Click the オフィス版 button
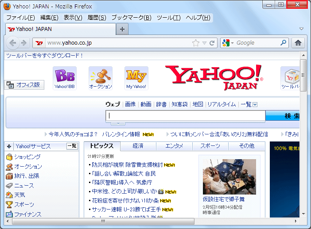The image size is (311, 229). click(24, 85)
